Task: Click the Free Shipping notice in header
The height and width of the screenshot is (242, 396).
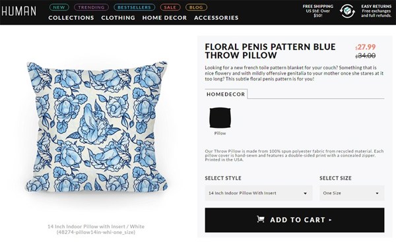Action: pyautogui.click(x=318, y=11)
